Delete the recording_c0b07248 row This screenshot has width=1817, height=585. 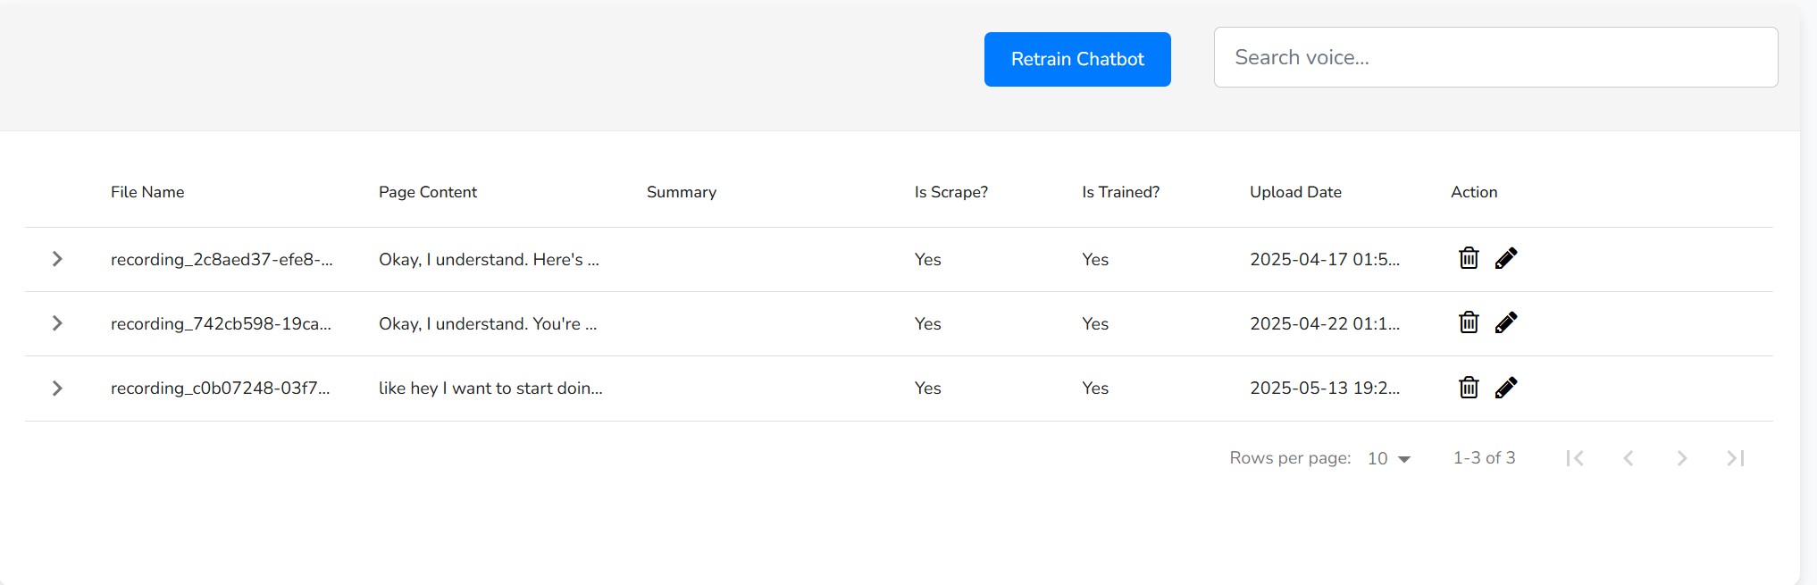click(1469, 388)
